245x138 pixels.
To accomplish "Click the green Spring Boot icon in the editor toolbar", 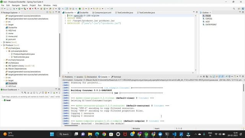I will pos(80,9).
